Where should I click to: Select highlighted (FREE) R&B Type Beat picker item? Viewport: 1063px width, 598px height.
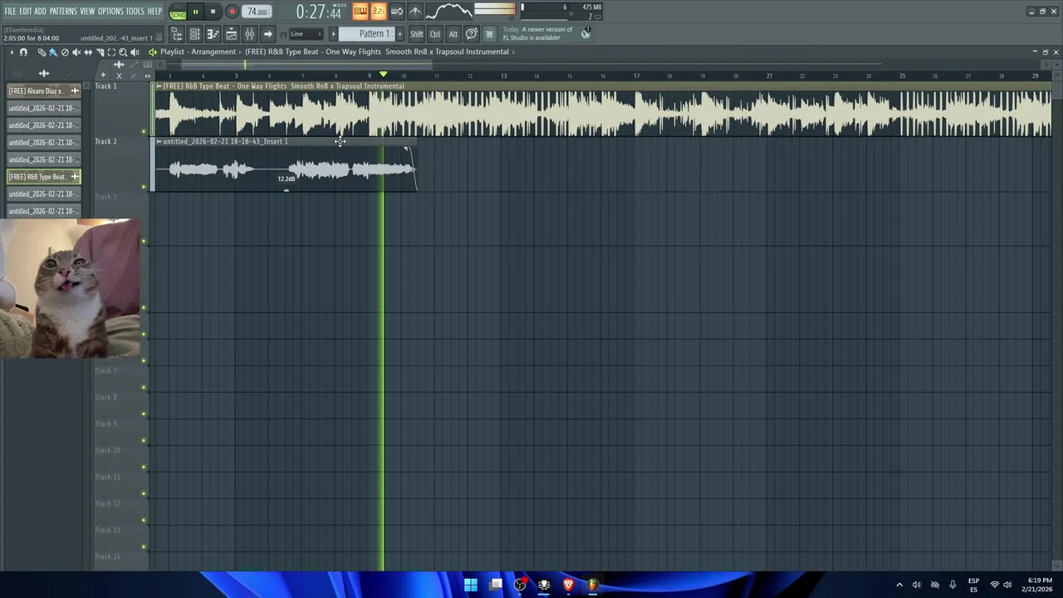pyautogui.click(x=43, y=176)
